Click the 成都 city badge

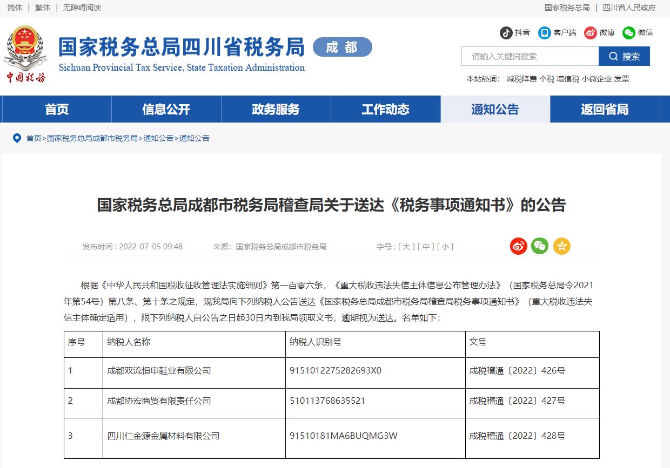click(343, 48)
